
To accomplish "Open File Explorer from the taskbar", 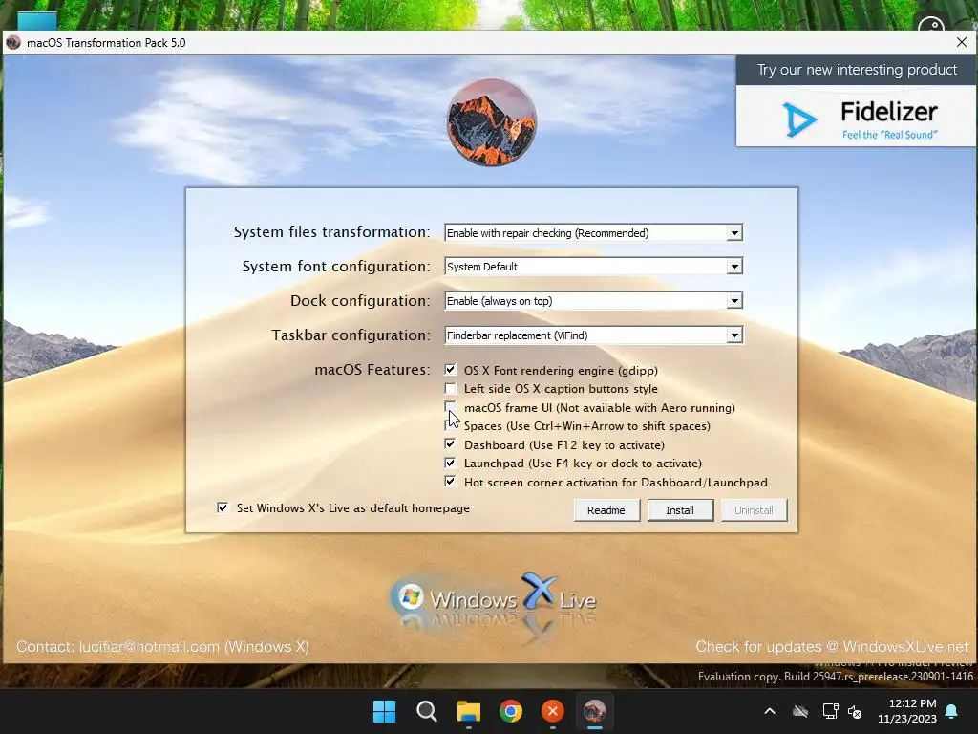I will pyautogui.click(x=468, y=711).
